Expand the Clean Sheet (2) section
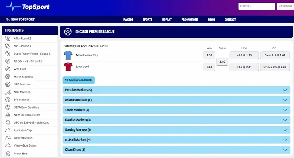 coord(176,150)
